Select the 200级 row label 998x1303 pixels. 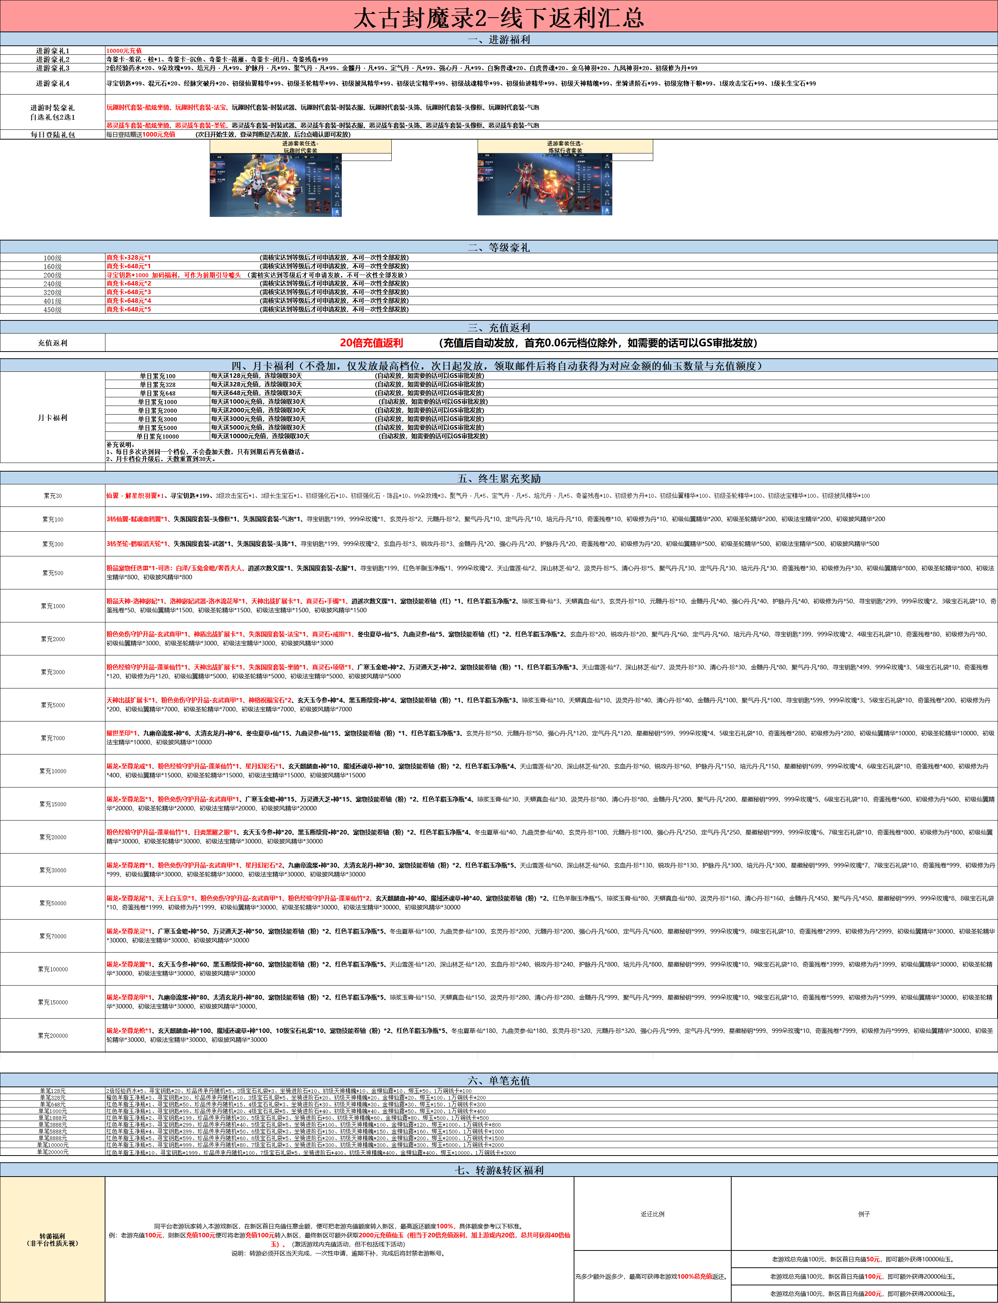(52, 275)
